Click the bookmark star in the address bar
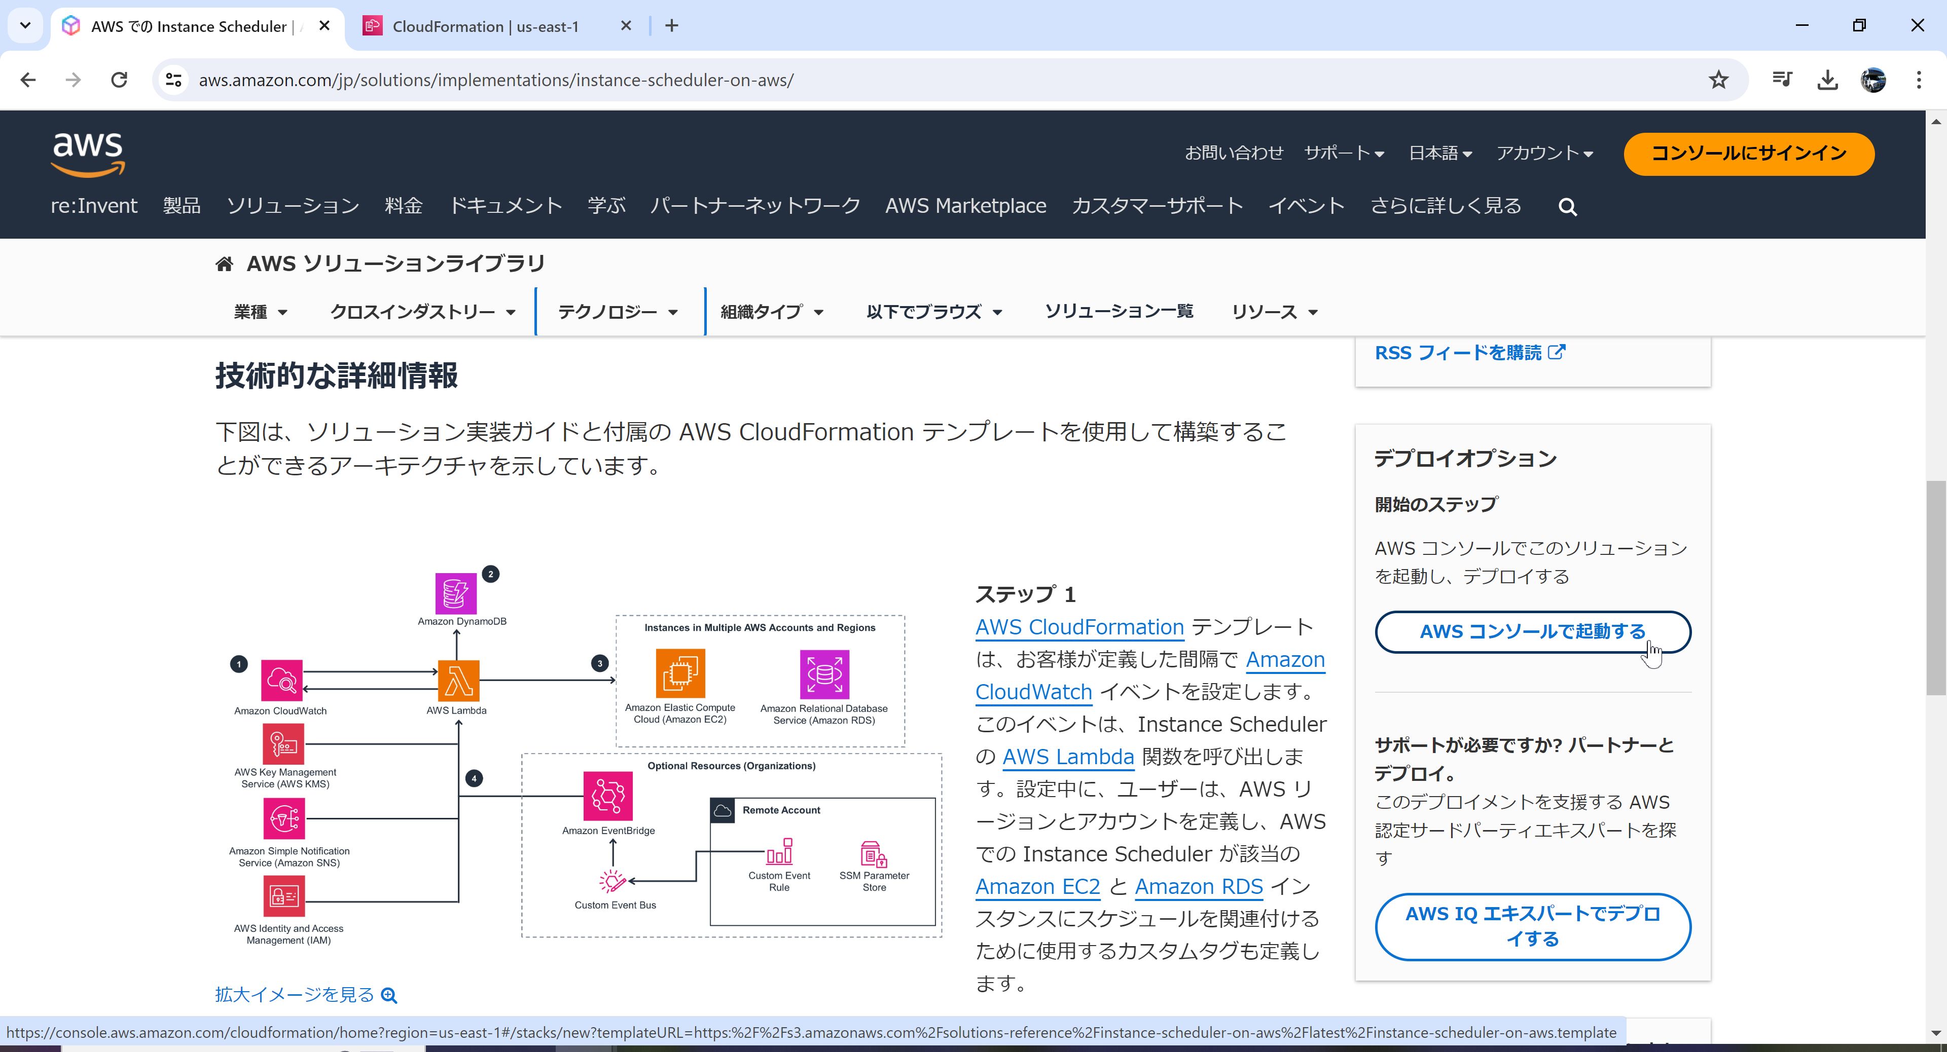The width and height of the screenshot is (1947, 1052). tap(1719, 79)
